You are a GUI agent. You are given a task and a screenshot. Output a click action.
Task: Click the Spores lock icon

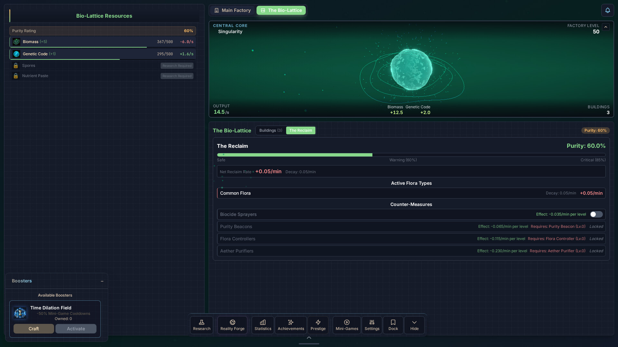15,66
